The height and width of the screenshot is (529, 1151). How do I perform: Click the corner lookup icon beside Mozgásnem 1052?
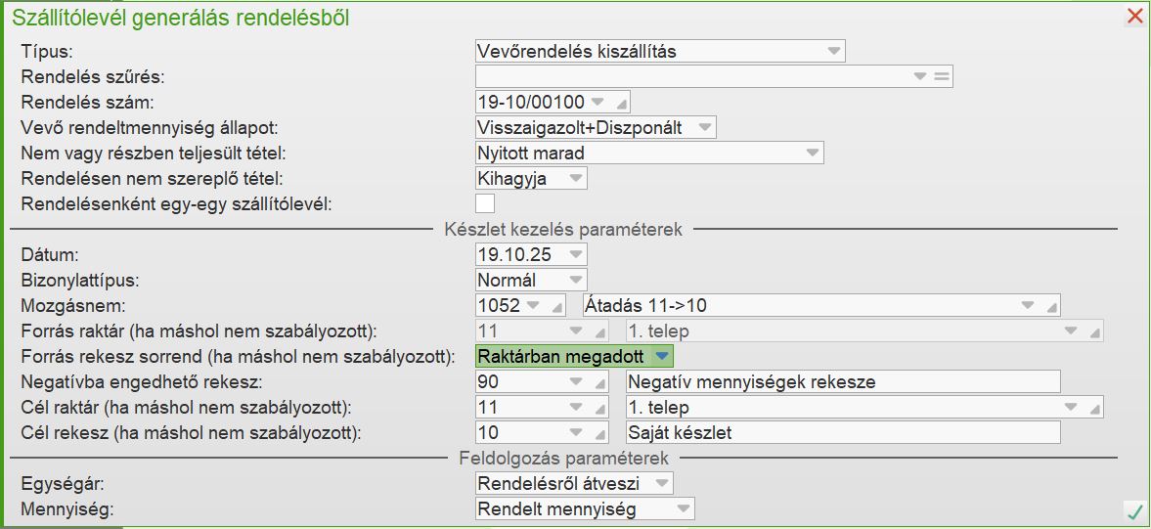click(x=557, y=307)
